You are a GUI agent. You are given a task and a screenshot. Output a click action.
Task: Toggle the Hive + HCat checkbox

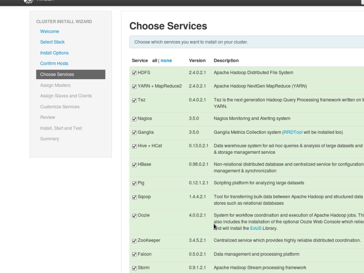pos(134,146)
